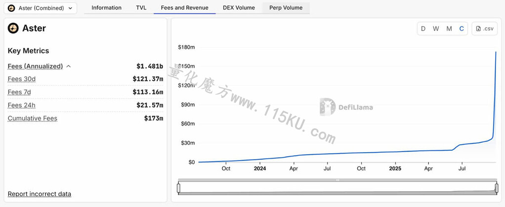The height and width of the screenshot is (207, 505).
Task: Click the Fees 30d label
Action: pyautogui.click(x=22, y=79)
